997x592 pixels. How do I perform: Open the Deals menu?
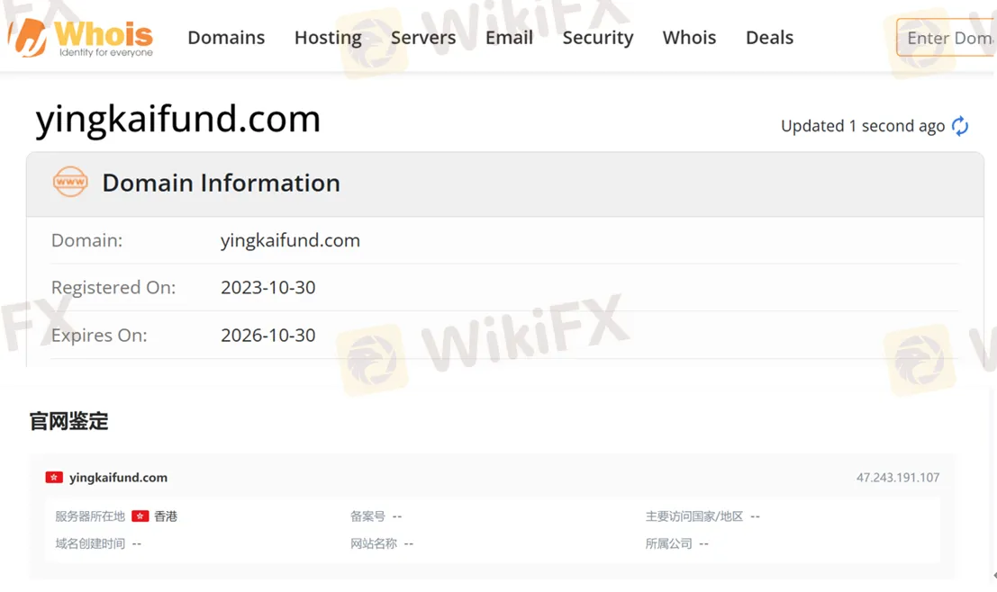769,38
